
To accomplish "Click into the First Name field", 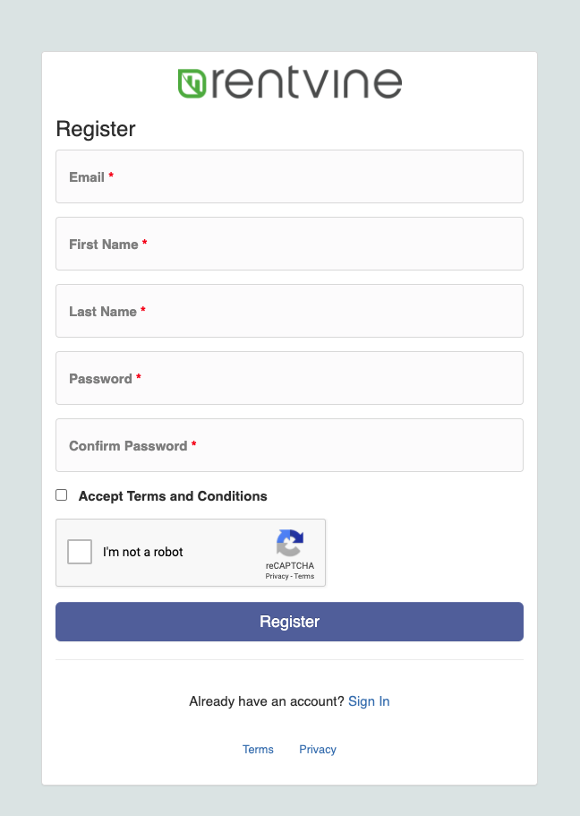I will coord(289,244).
